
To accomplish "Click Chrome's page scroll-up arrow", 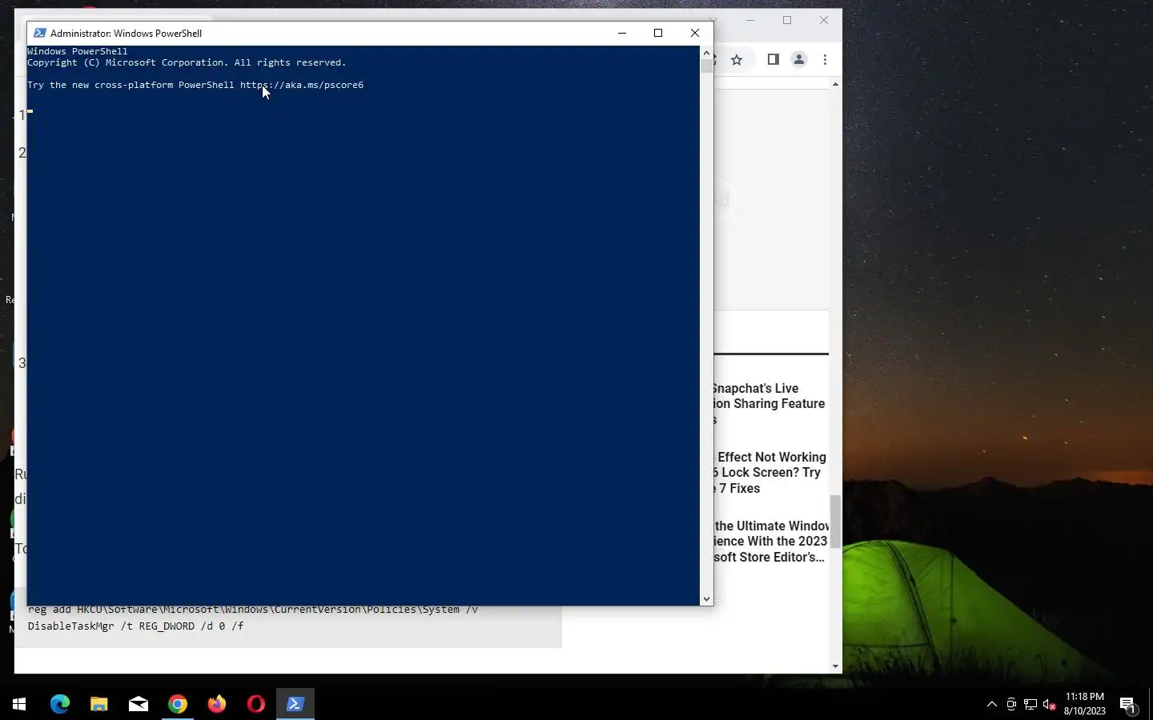I will (835, 84).
